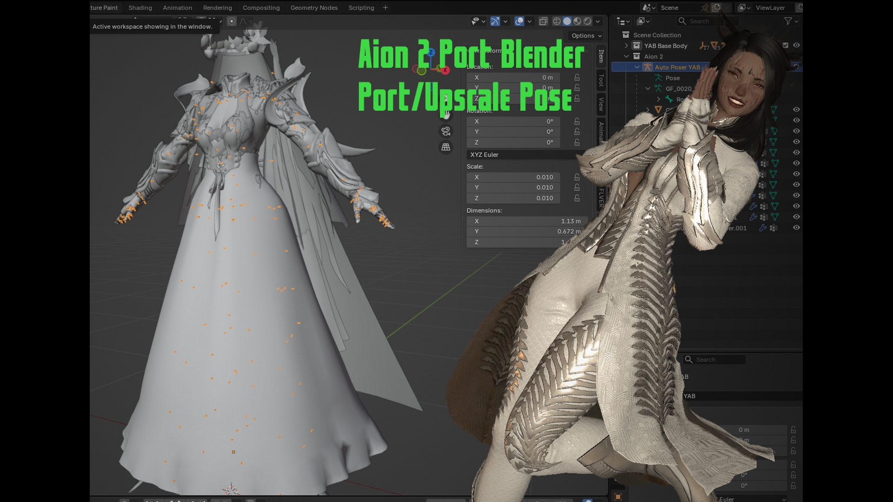893x502 pixels.
Task: Open the Scripting workspace tab
Action: 361,8
